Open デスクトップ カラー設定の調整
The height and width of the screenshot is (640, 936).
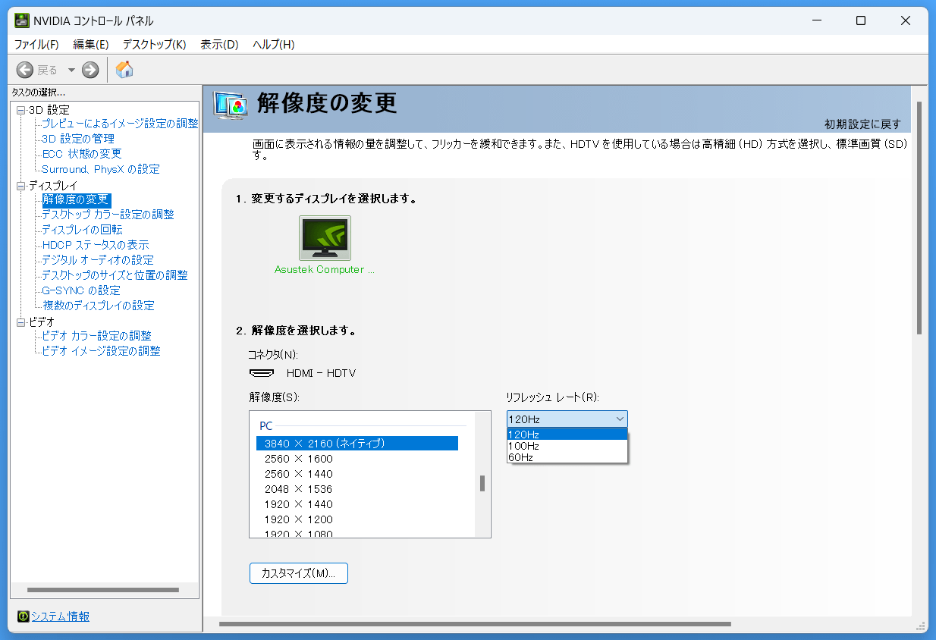(108, 215)
